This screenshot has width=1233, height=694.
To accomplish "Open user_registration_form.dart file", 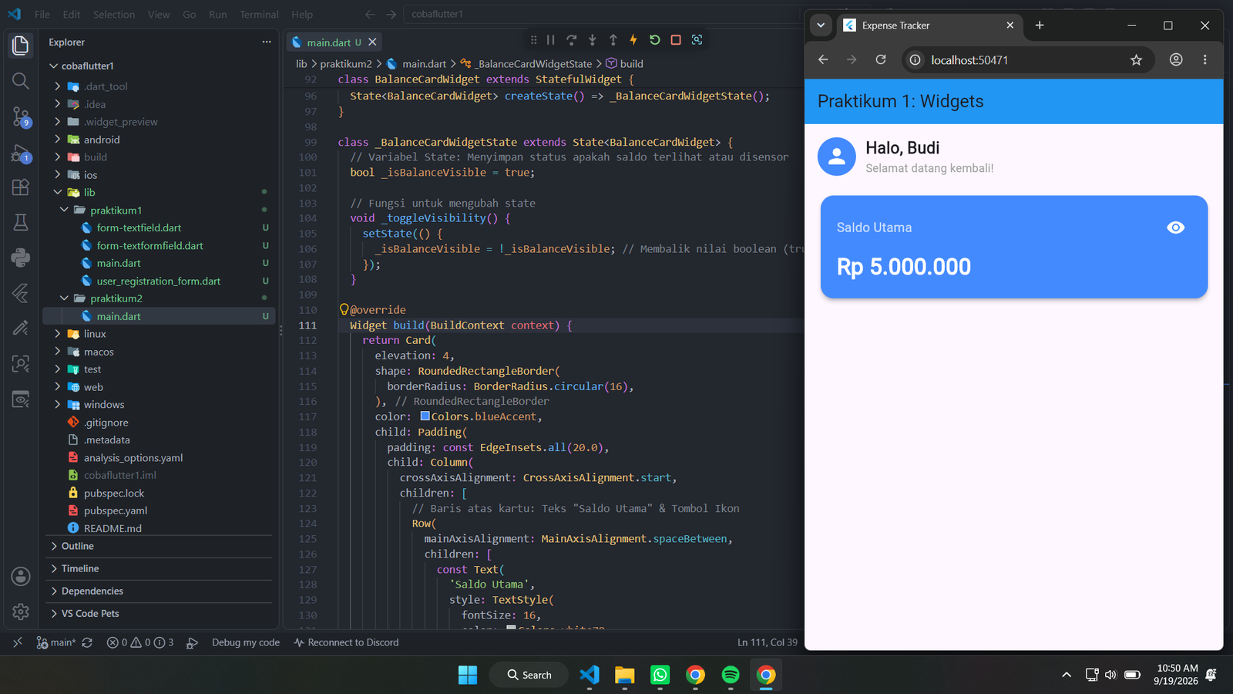I will click(159, 281).
